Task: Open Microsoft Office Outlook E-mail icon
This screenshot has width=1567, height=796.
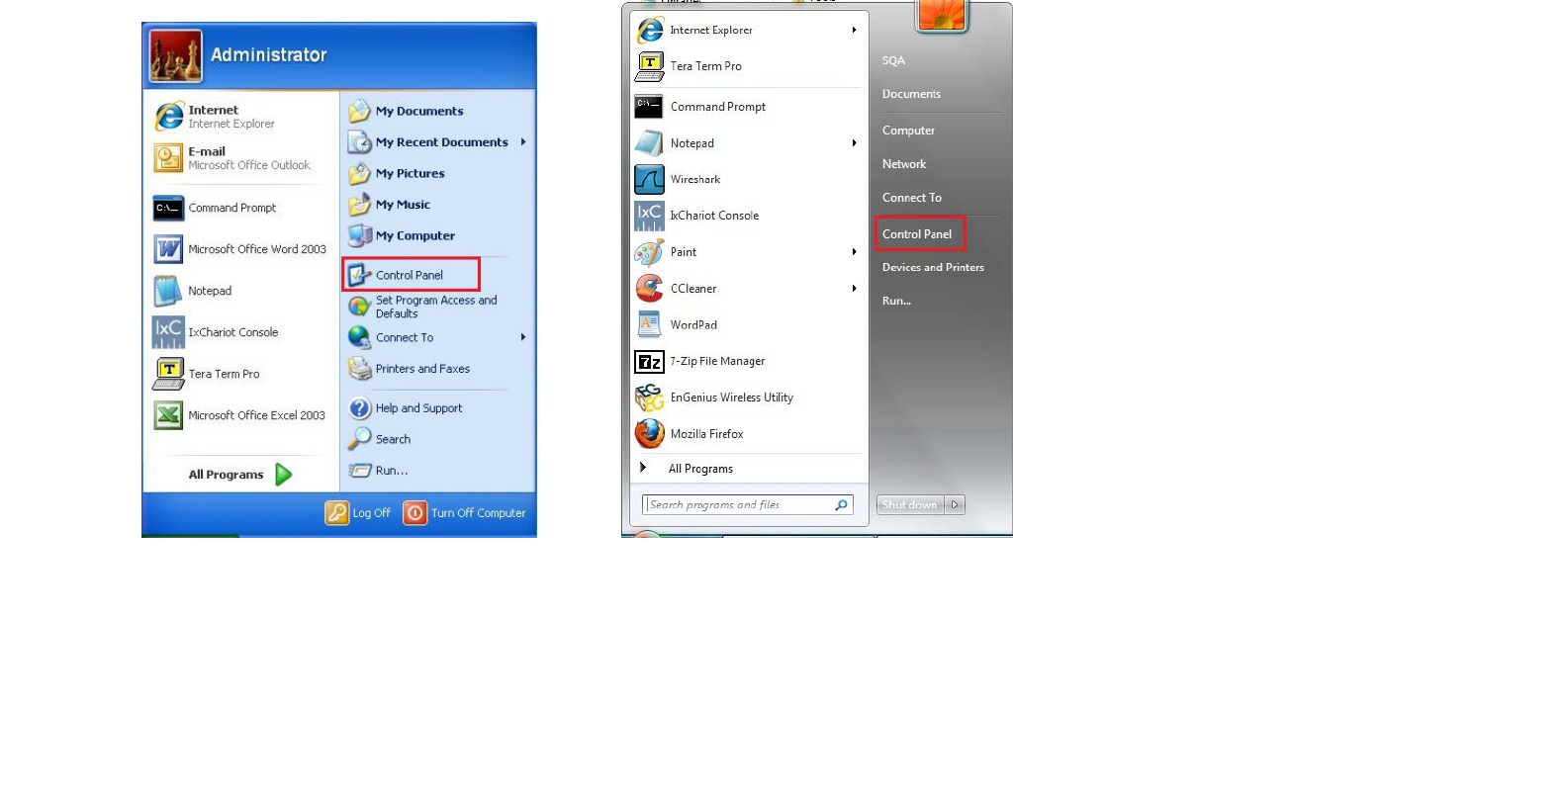Action: [168, 158]
